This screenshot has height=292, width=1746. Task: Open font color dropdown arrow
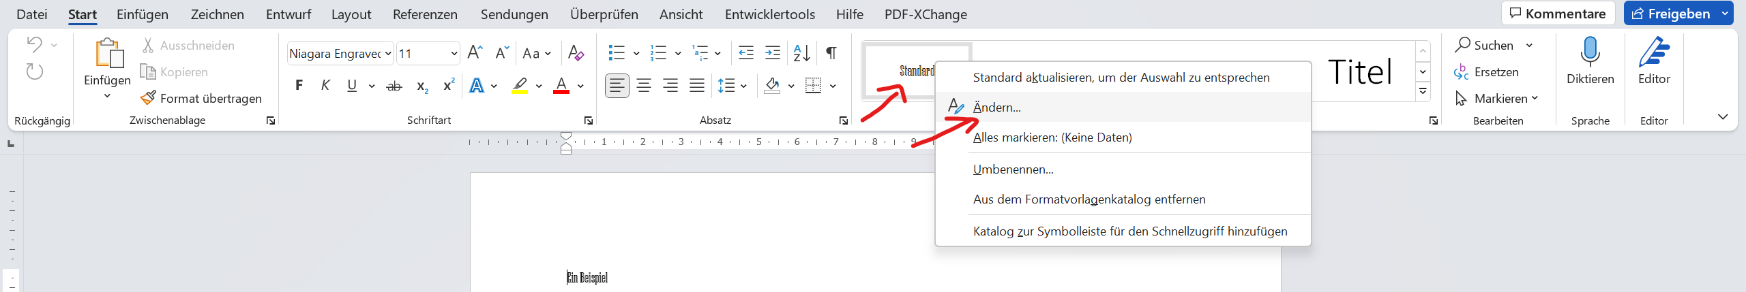coord(580,86)
